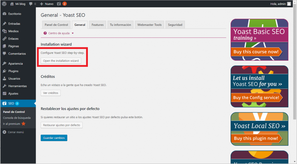
Task: Click the Apariencia brush icon
Action: tap(5, 64)
